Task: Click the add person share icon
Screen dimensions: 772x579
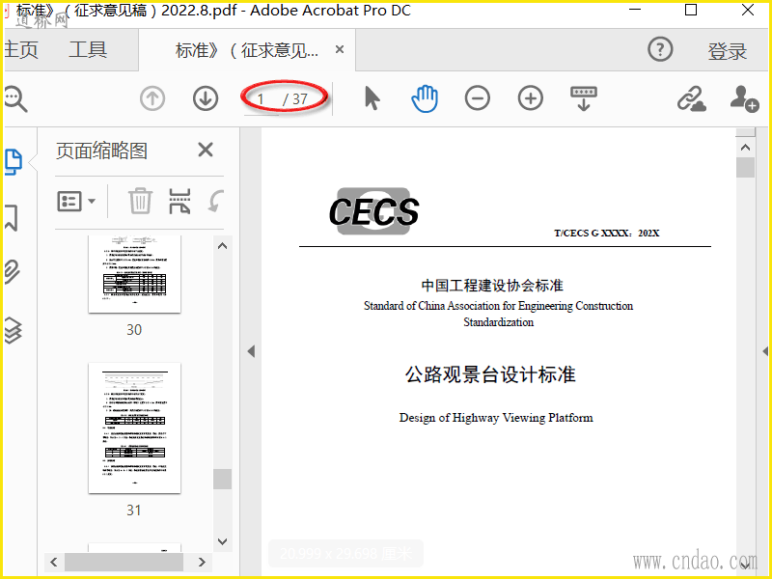Action: coord(744,99)
